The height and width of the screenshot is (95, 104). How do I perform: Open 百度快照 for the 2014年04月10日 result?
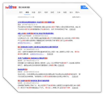point(75,88)
